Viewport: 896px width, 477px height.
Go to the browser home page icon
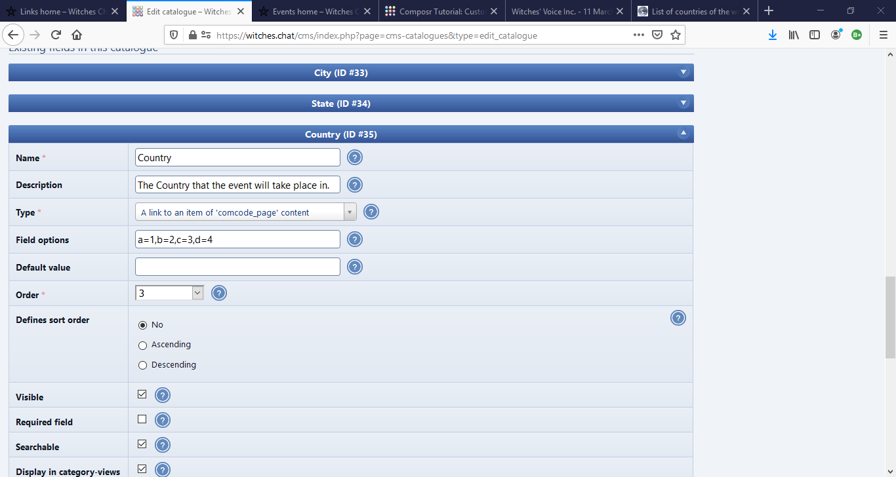[77, 35]
